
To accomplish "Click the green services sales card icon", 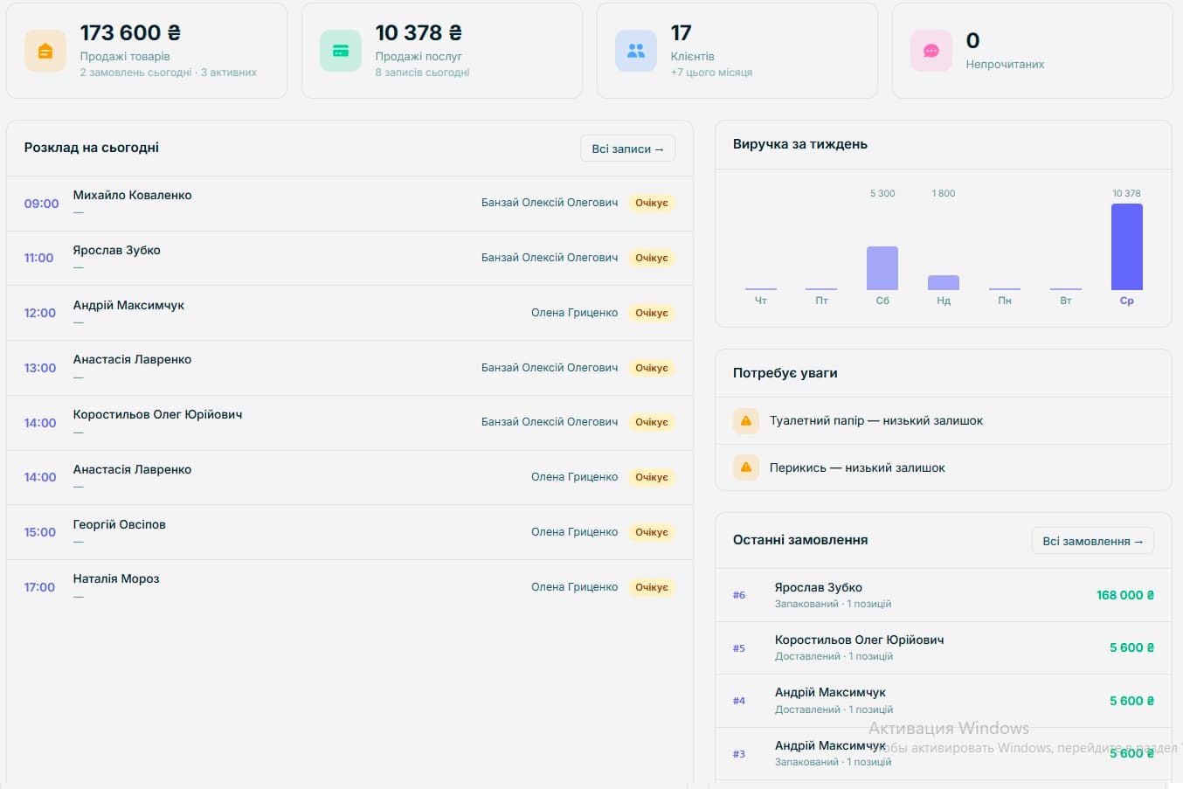I will [340, 50].
